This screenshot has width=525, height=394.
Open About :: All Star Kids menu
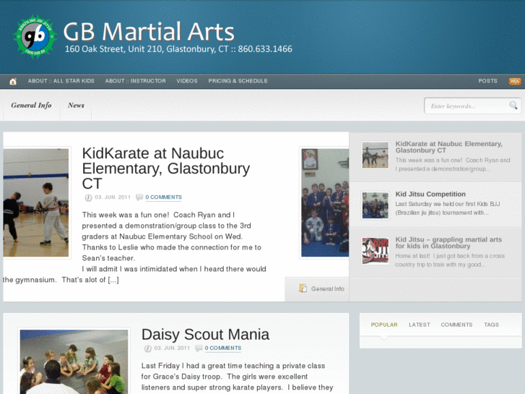pos(61,81)
